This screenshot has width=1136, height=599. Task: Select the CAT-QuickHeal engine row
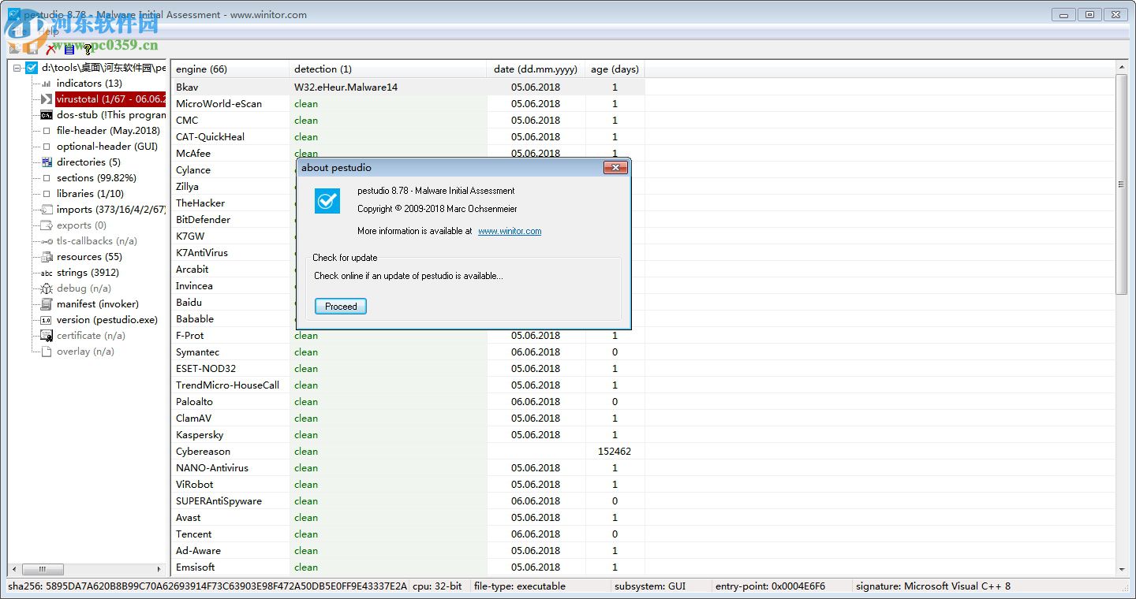tap(408, 136)
